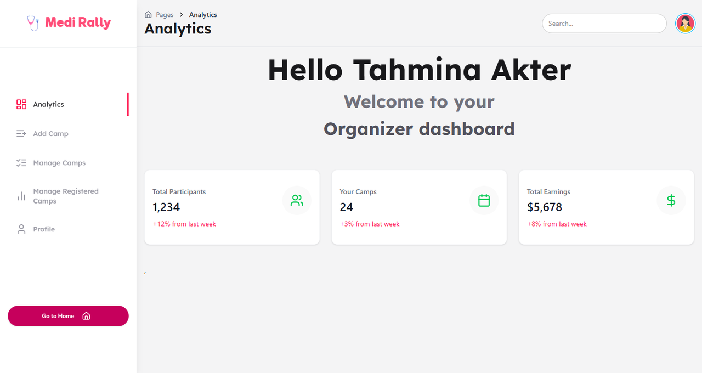Focus the Search input field
This screenshot has height=373, width=702.
(604, 24)
